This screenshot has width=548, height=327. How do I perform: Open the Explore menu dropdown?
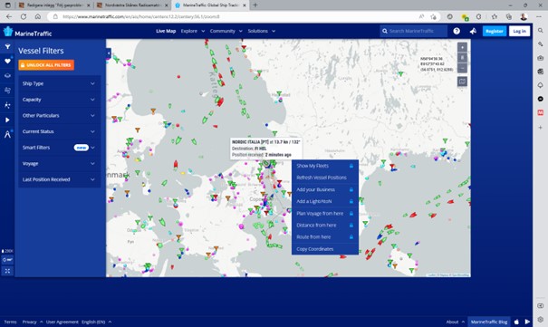(193, 31)
